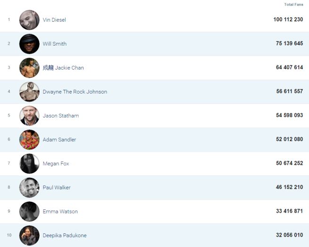Click Jason Statham's profile photo

tap(29, 116)
